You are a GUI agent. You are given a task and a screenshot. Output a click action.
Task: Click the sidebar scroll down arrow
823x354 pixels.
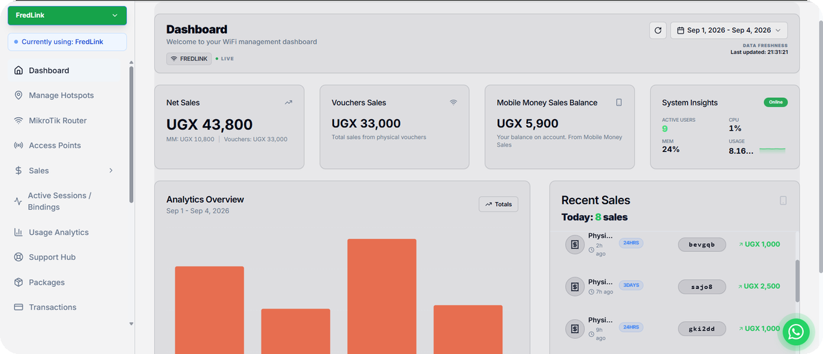click(x=131, y=323)
